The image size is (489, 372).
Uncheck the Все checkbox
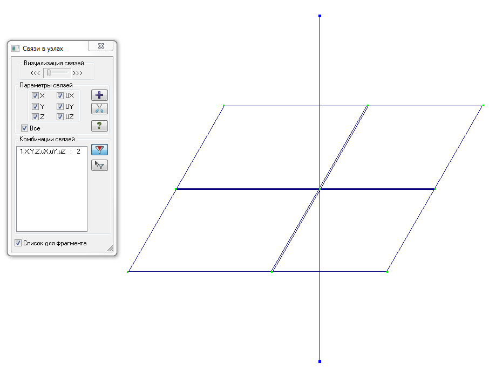pyautogui.click(x=25, y=128)
